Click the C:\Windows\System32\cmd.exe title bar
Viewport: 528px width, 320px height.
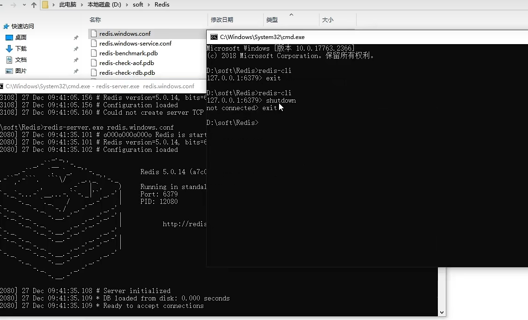(x=367, y=37)
